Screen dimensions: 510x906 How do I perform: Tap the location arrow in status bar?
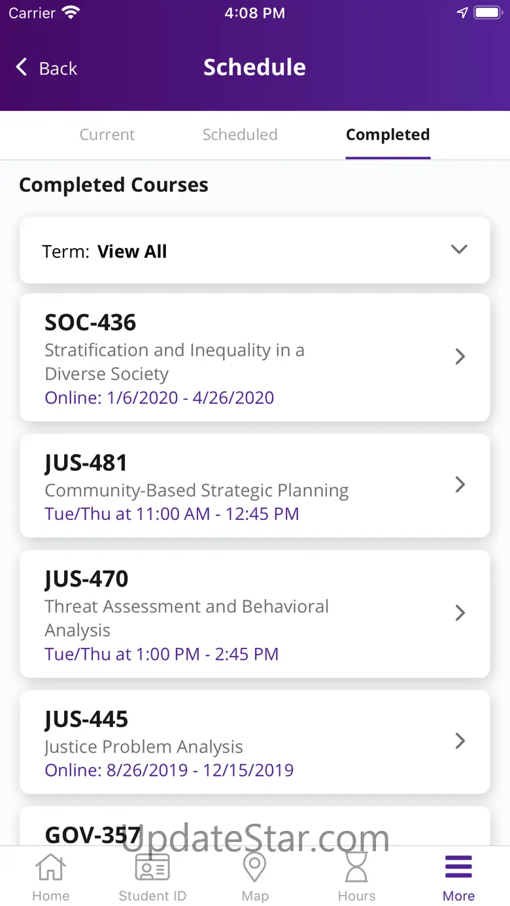coord(462,13)
